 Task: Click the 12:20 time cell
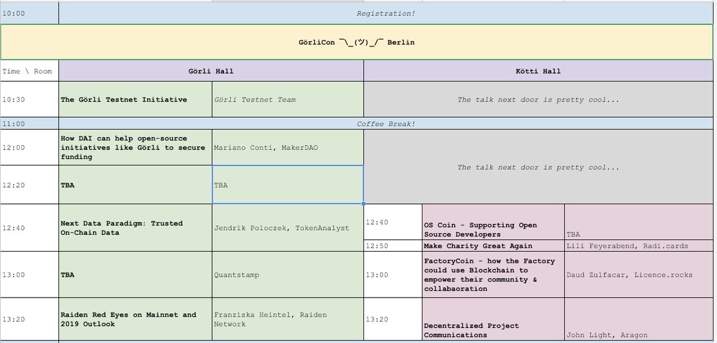(x=29, y=185)
